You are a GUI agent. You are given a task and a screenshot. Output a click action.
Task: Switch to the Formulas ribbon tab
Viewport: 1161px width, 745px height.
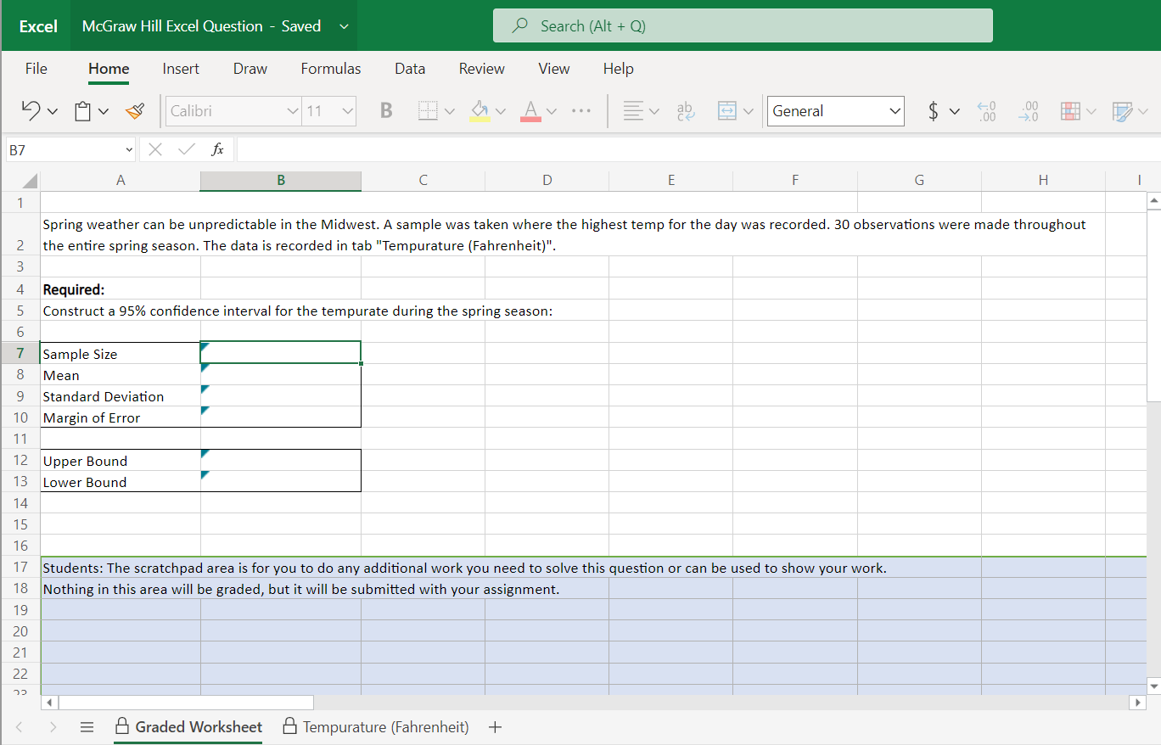(x=330, y=68)
